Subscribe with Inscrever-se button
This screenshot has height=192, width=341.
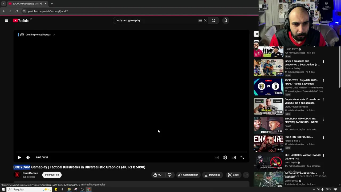[52, 175]
